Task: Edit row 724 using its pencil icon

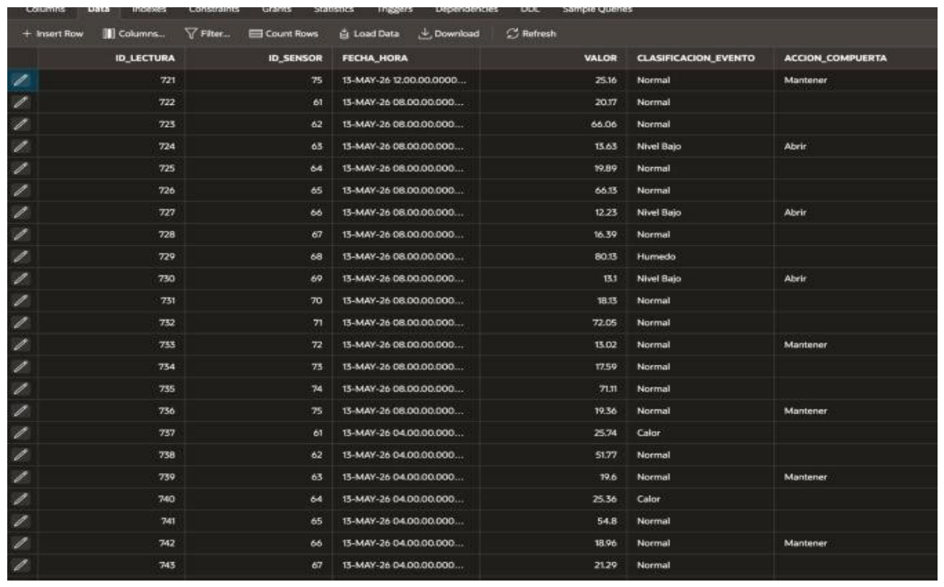Action: (x=21, y=146)
